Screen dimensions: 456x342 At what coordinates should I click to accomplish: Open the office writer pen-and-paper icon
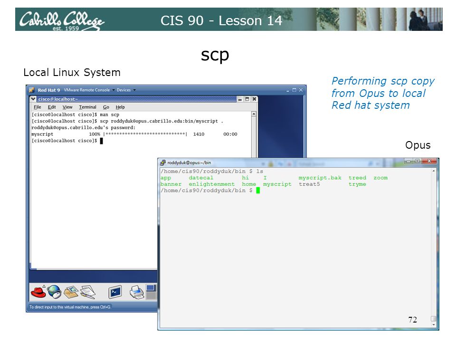coord(88,292)
